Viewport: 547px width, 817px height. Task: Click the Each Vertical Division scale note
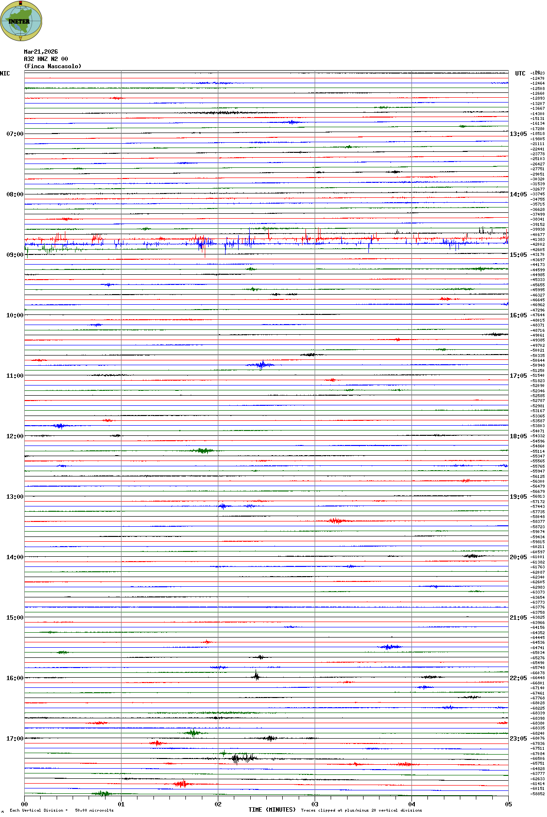[x=61, y=810]
